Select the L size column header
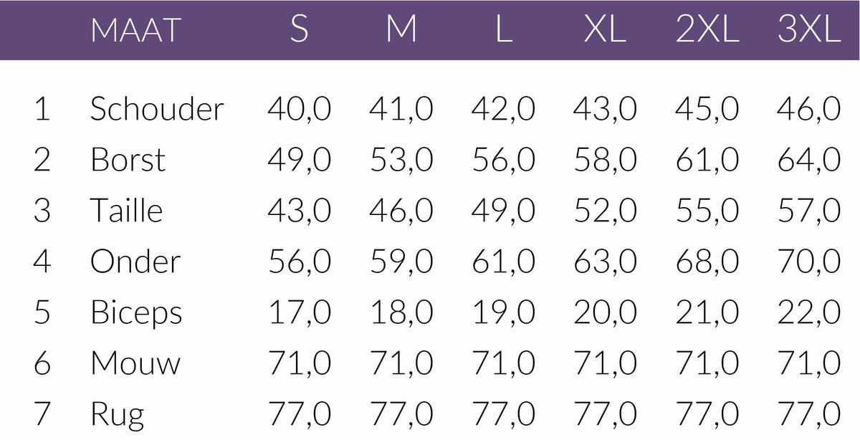Screen dimensions: 860x440 [x=503, y=31]
